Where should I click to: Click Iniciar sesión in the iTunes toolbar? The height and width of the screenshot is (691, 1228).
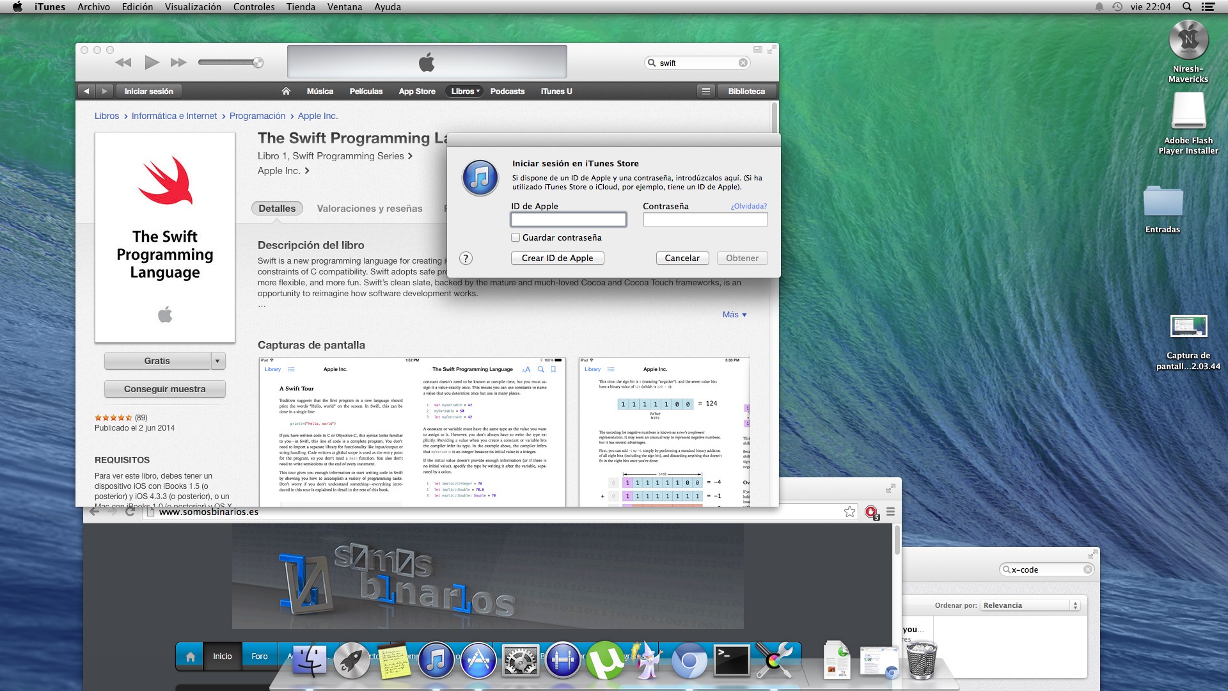point(148,91)
